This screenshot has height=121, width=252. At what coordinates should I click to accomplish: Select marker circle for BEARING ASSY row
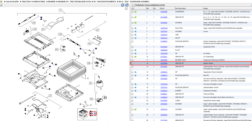(133, 60)
